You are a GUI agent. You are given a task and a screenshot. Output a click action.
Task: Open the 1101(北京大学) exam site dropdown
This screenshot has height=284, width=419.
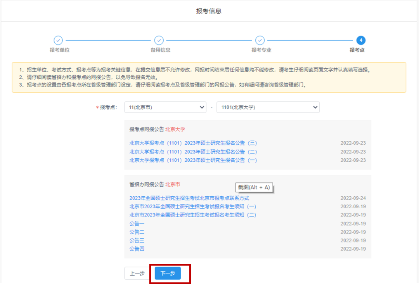(268, 107)
